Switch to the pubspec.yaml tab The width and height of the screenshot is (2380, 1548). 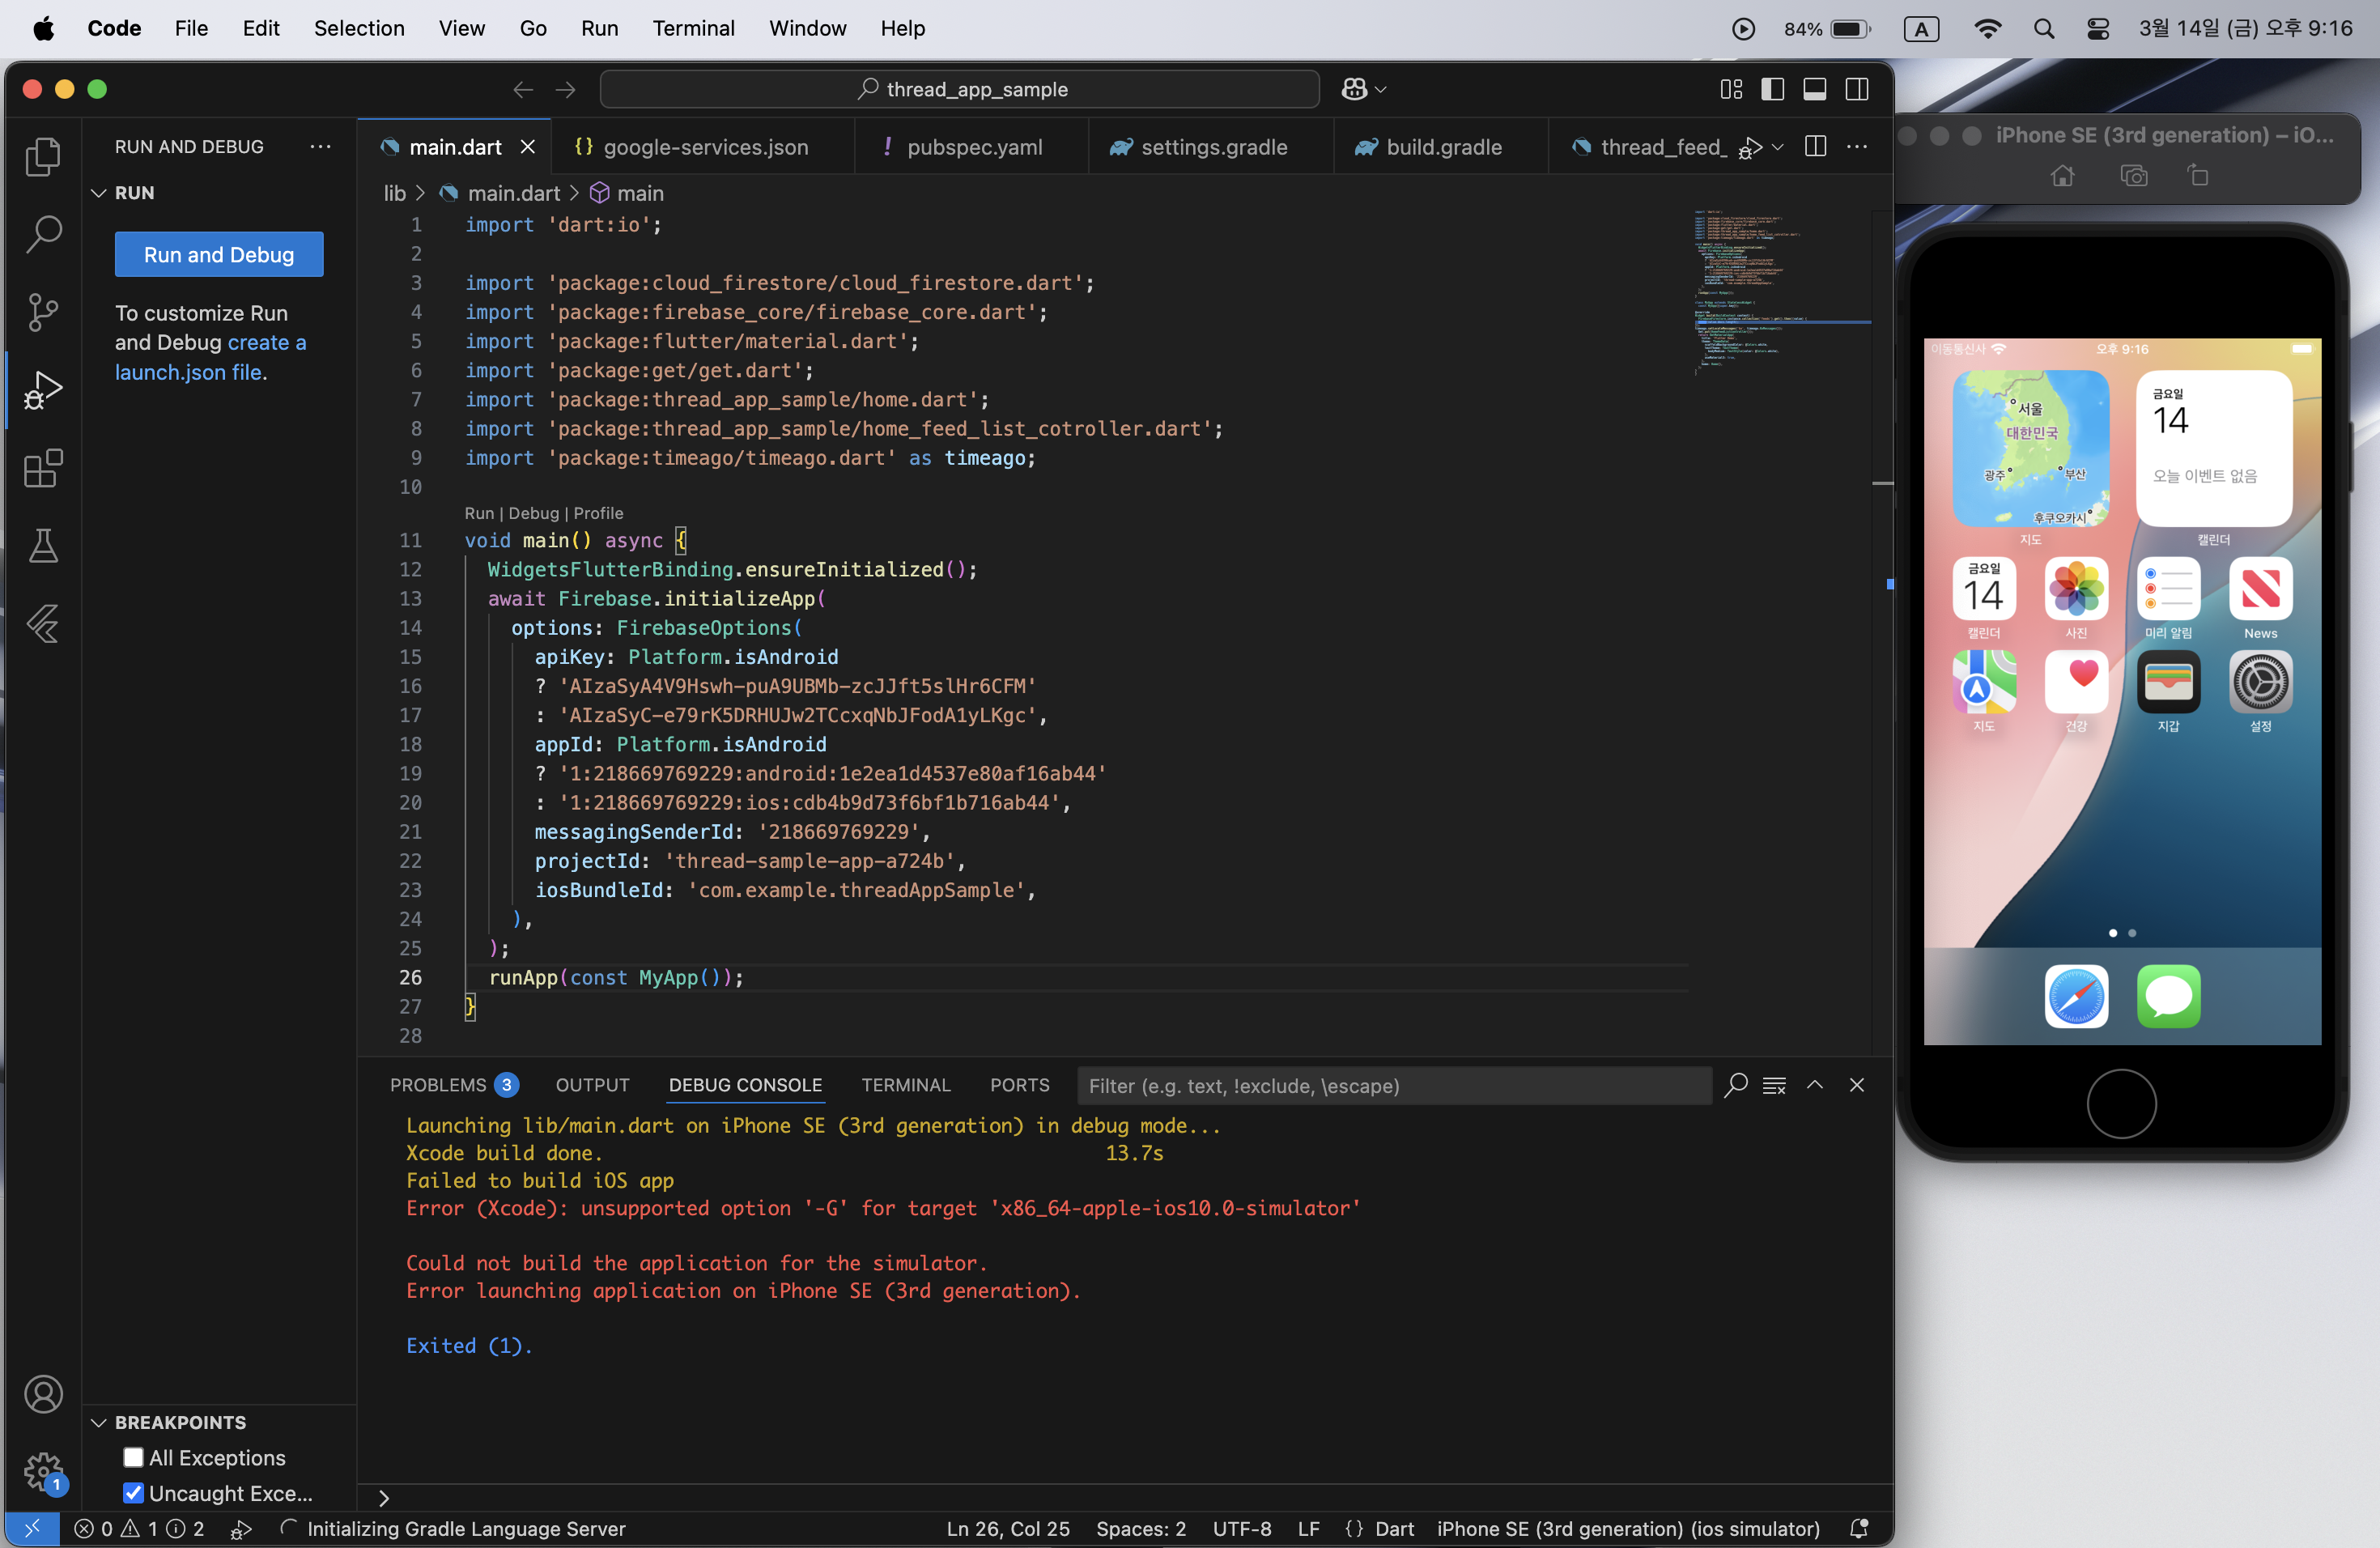pos(971,147)
